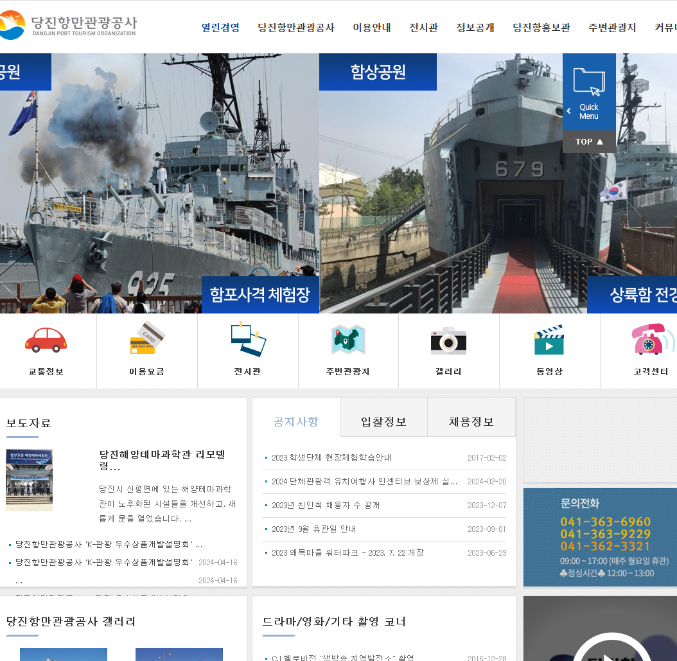677x661 pixels.
Task: Open the 고객센터 telephone icon
Action: click(x=652, y=339)
